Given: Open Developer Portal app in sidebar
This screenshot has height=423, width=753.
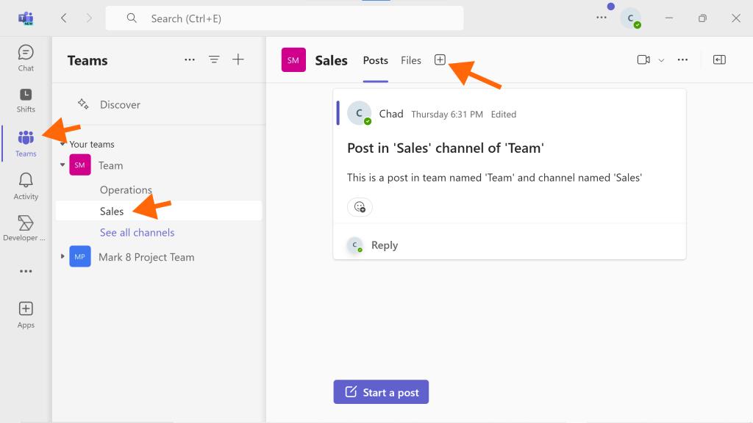Looking at the screenshot, I should coord(25,228).
